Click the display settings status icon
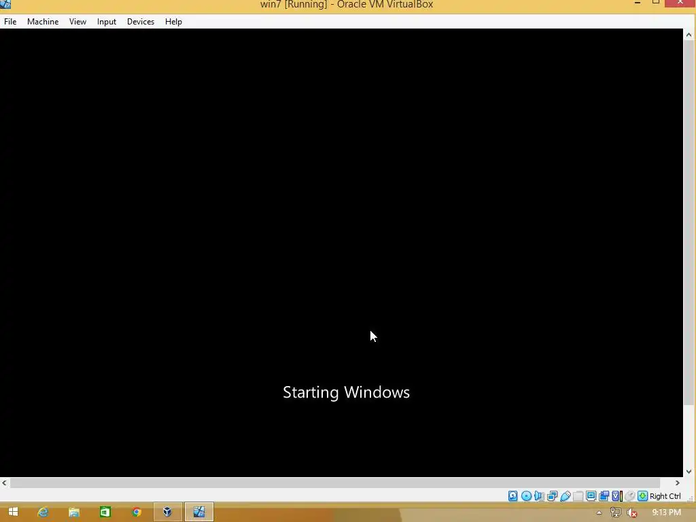Viewport: 696px width, 522px height. [591, 495]
